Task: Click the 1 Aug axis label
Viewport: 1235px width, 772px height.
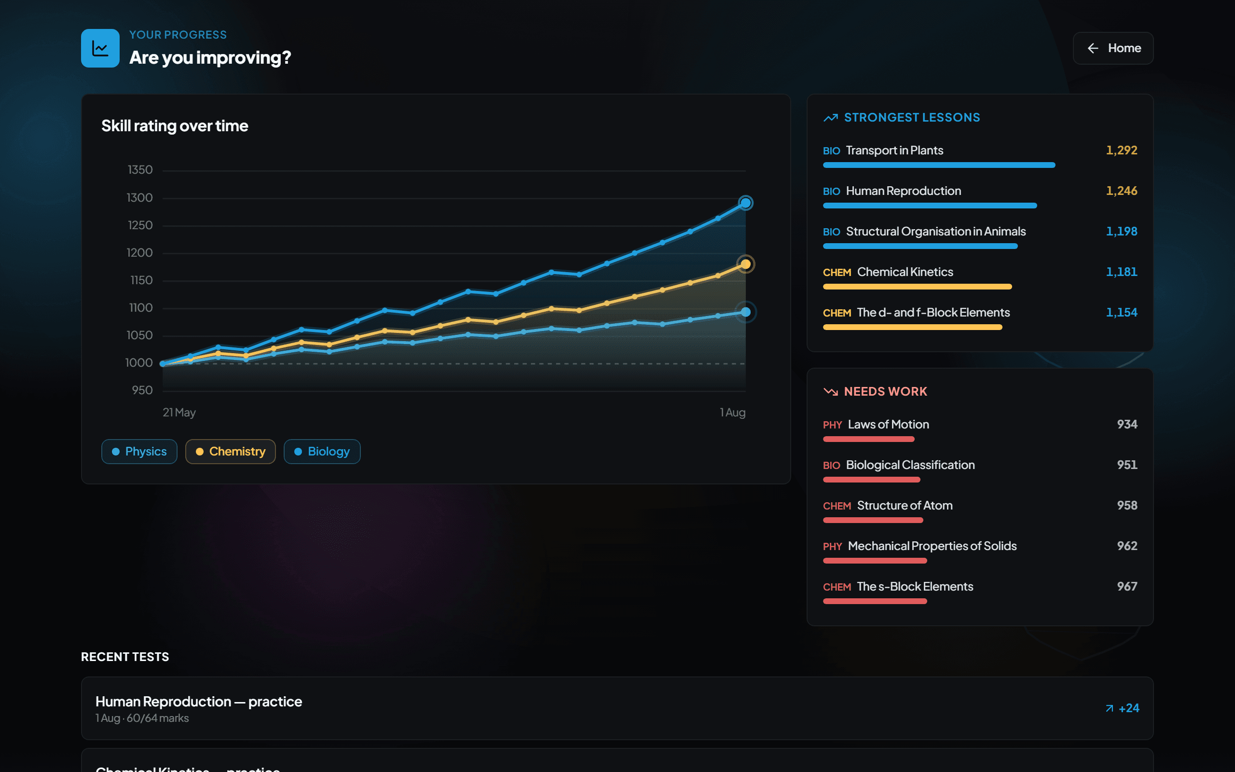Action: 732,413
